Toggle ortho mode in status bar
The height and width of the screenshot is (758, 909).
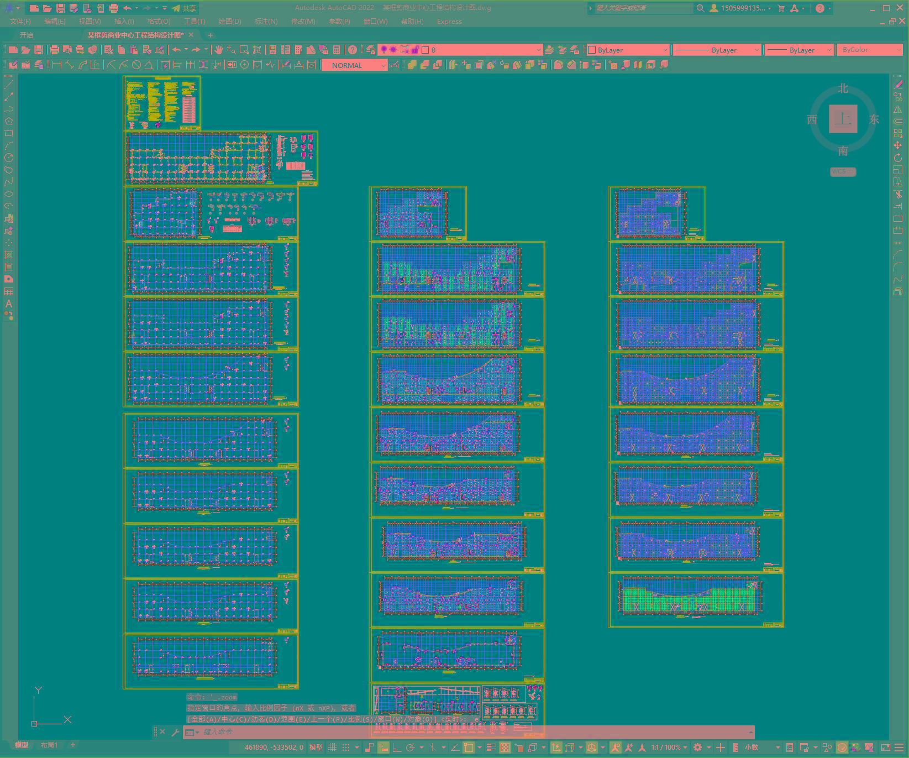pyautogui.click(x=397, y=747)
